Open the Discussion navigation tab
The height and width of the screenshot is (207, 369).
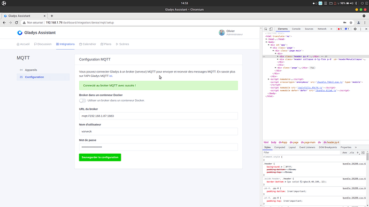(43, 44)
